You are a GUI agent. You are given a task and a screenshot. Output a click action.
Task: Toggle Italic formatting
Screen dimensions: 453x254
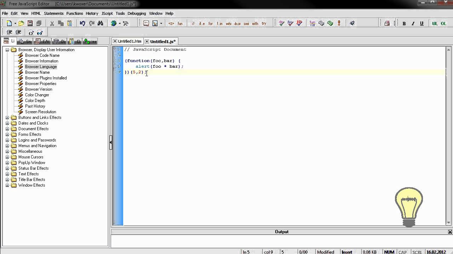(x=413, y=24)
